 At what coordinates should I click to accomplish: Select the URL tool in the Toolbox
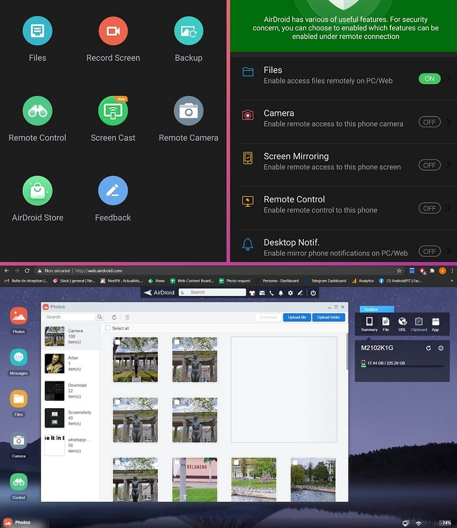point(403,324)
